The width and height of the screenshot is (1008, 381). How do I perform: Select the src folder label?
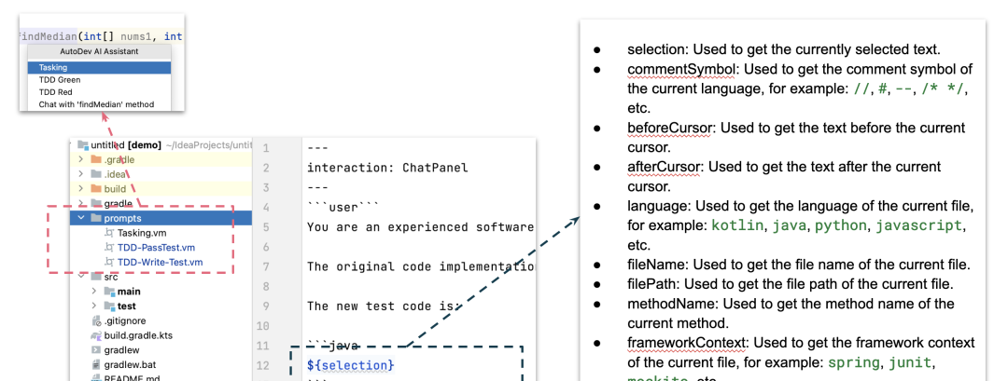coord(111,277)
